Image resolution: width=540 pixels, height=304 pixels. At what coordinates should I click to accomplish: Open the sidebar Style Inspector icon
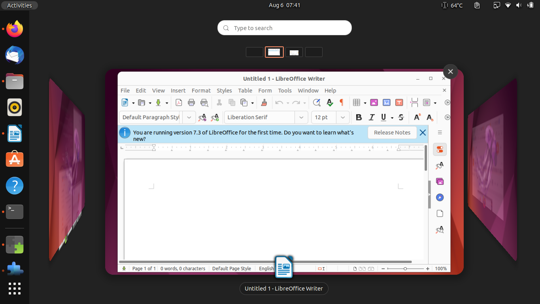[440, 230]
